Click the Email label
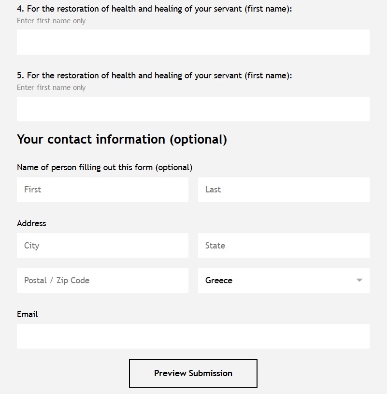 coord(27,314)
